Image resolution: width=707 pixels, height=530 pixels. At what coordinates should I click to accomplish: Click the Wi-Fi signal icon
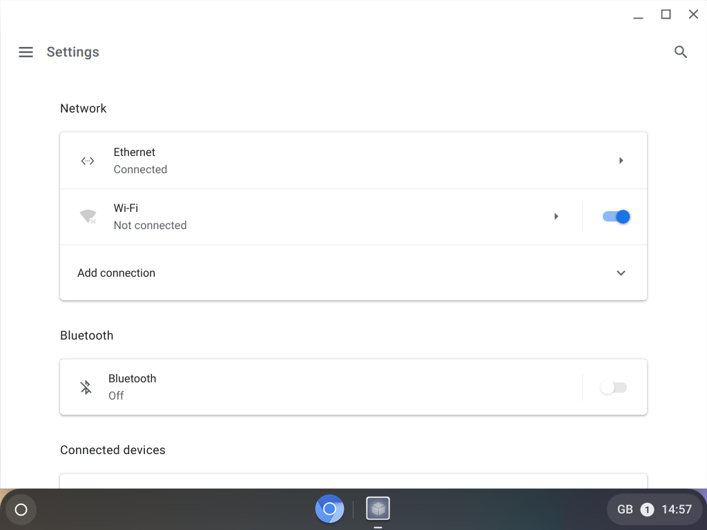(x=88, y=217)
